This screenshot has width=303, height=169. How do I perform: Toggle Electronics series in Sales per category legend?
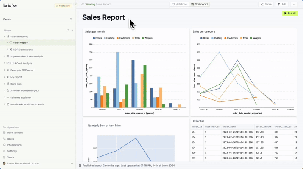pos(231,38)
